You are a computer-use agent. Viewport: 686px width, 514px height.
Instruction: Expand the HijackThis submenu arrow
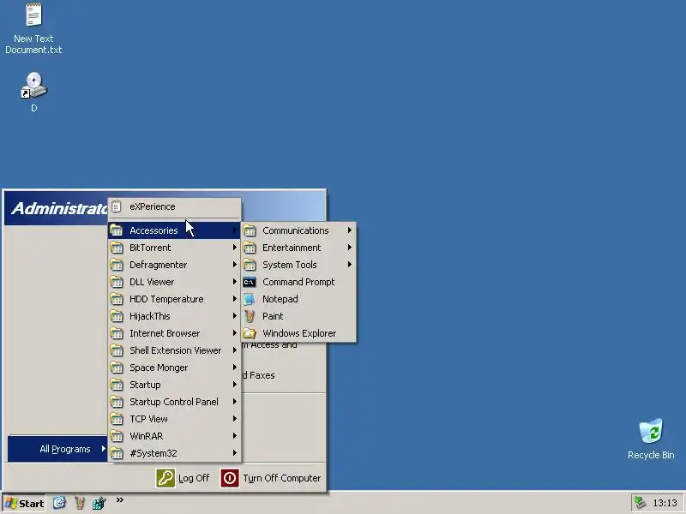tap(234, 315)
